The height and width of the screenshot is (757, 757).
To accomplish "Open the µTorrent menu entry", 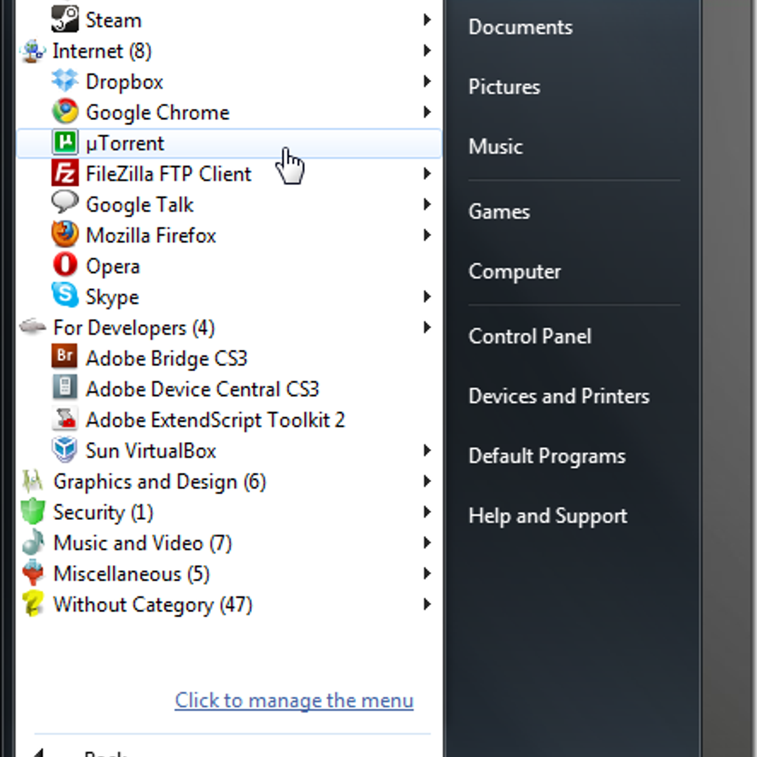I will [229, 143].
